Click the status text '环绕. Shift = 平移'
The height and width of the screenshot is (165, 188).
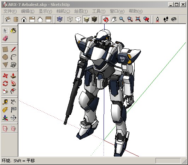click(18, 160)
